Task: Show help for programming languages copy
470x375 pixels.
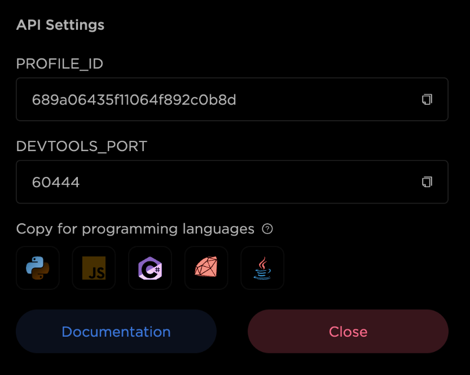Action: (267, 229)
